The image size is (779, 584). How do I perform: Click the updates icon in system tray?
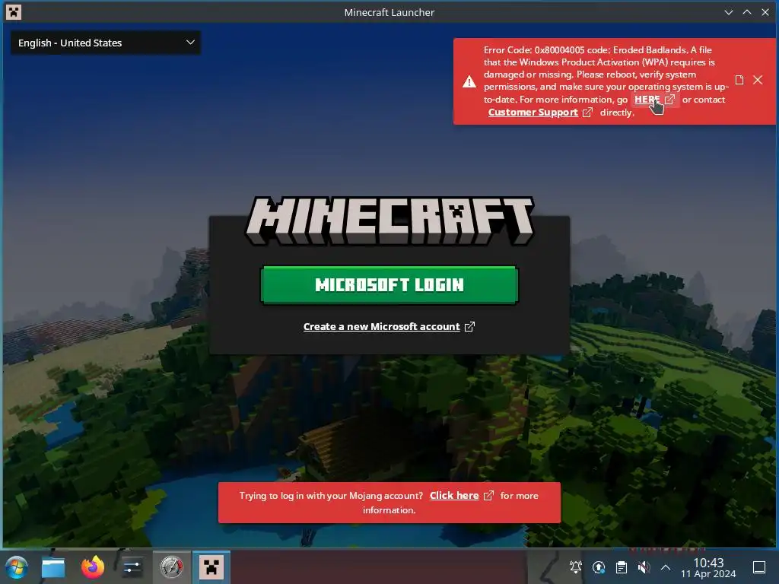(599, 567)
